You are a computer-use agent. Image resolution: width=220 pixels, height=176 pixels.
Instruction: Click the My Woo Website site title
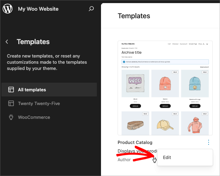pos(38,9)
